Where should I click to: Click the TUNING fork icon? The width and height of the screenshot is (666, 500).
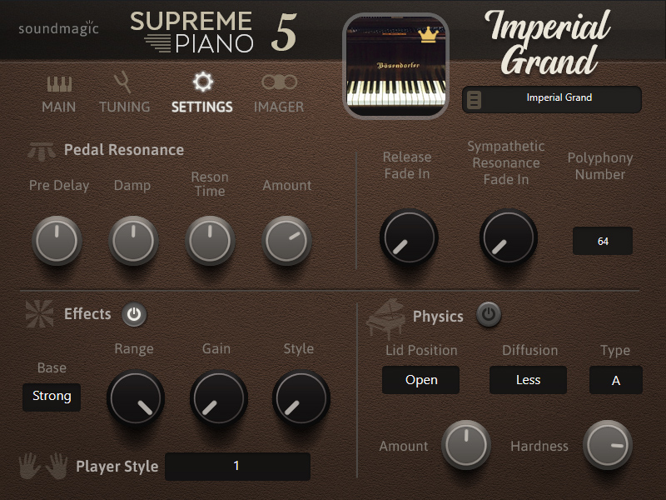(x=122, y=82)
